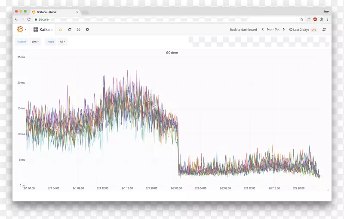This screenshot has width=344, height=219.
Task: Save the dashboard with the floppy disk icon
Action: pos(78,30)
